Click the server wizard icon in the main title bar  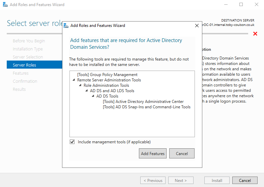coord(4,5)
